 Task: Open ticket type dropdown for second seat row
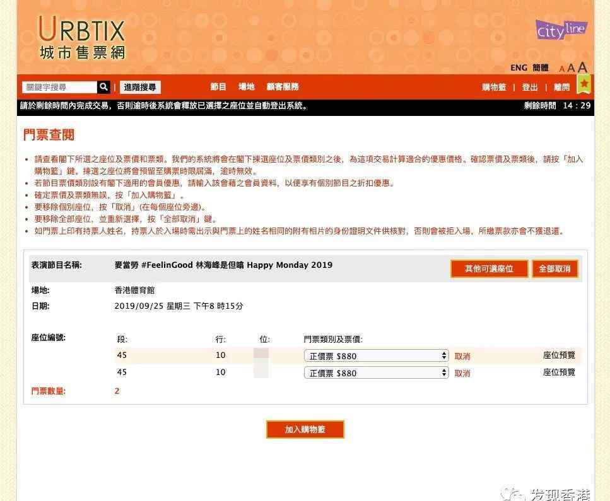click(376, 372)
